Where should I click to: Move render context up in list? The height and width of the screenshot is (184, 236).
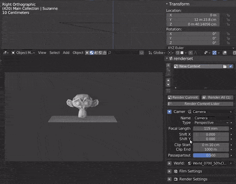168,80
